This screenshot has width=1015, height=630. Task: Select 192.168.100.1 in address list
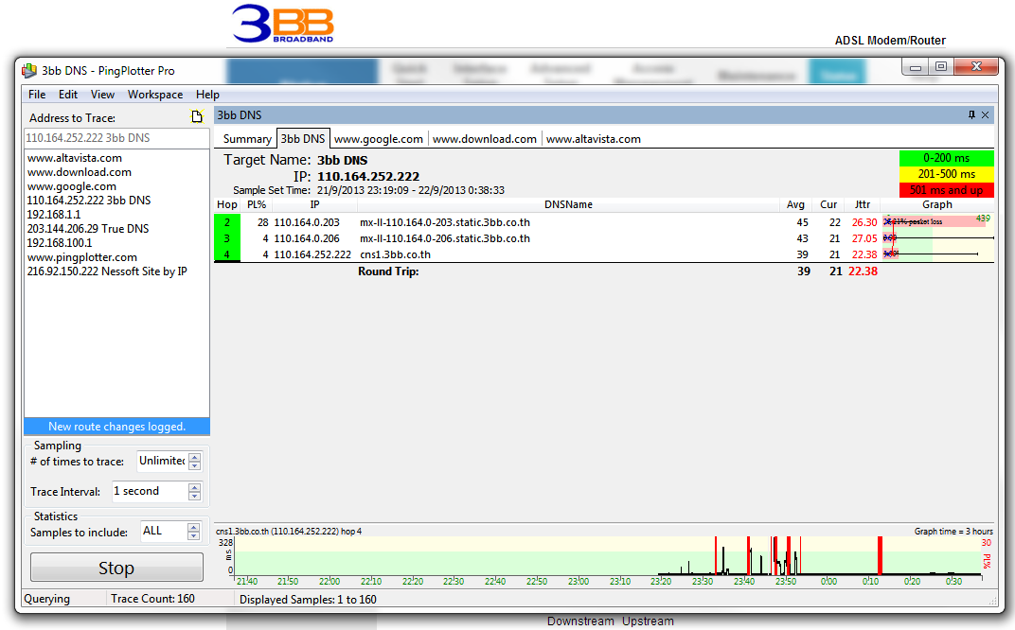[60, 243]
